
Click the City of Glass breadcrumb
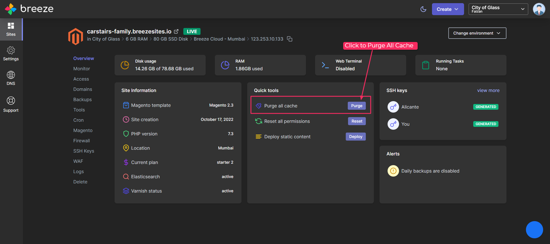point(106,39)
